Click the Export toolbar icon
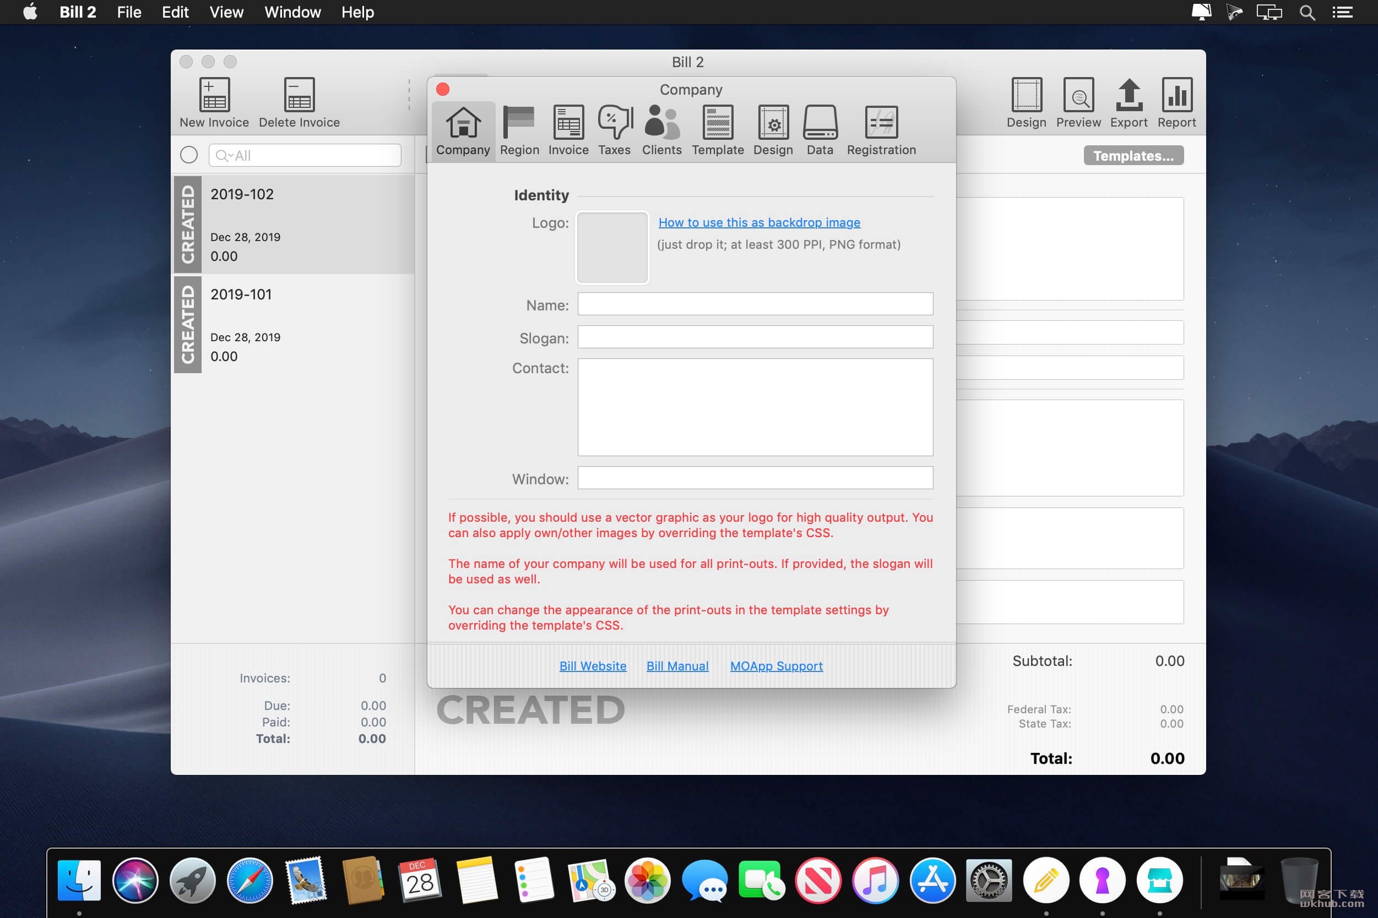Image resolution: width=1378 pixels, height=918 pixels. 1129,103
